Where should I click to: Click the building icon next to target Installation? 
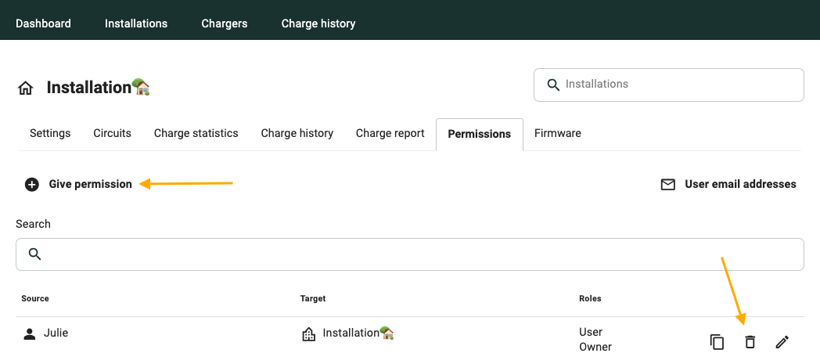coord(309,334)
